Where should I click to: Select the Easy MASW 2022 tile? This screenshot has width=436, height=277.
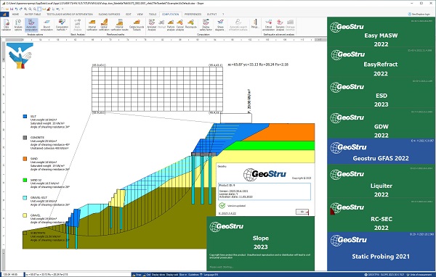point(381,32)
